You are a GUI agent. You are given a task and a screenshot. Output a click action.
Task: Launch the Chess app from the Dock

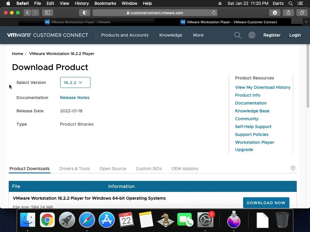pyautogui.click(x=166, y=220)
